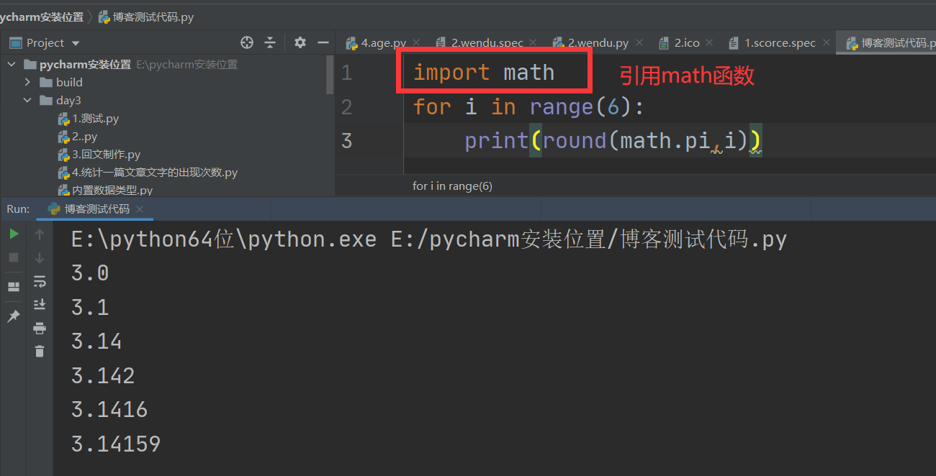Open 3.回文制作.py in the Project tree
Screen dimensions: 936x476
[x=106, y=154]
